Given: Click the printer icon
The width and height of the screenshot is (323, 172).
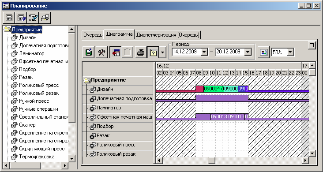Looking at the screenshot, I should 141,52.
